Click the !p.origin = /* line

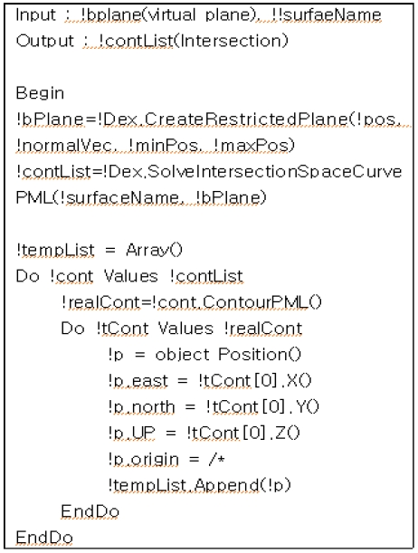(x=166, y=460)
